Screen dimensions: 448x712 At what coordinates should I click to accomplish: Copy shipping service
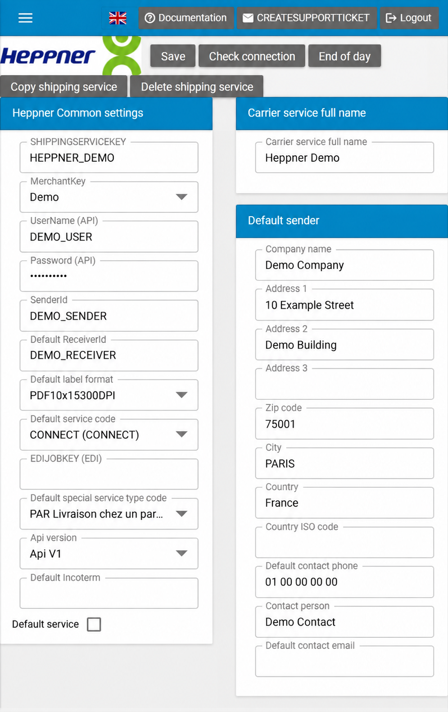click(x=64, y=86)
